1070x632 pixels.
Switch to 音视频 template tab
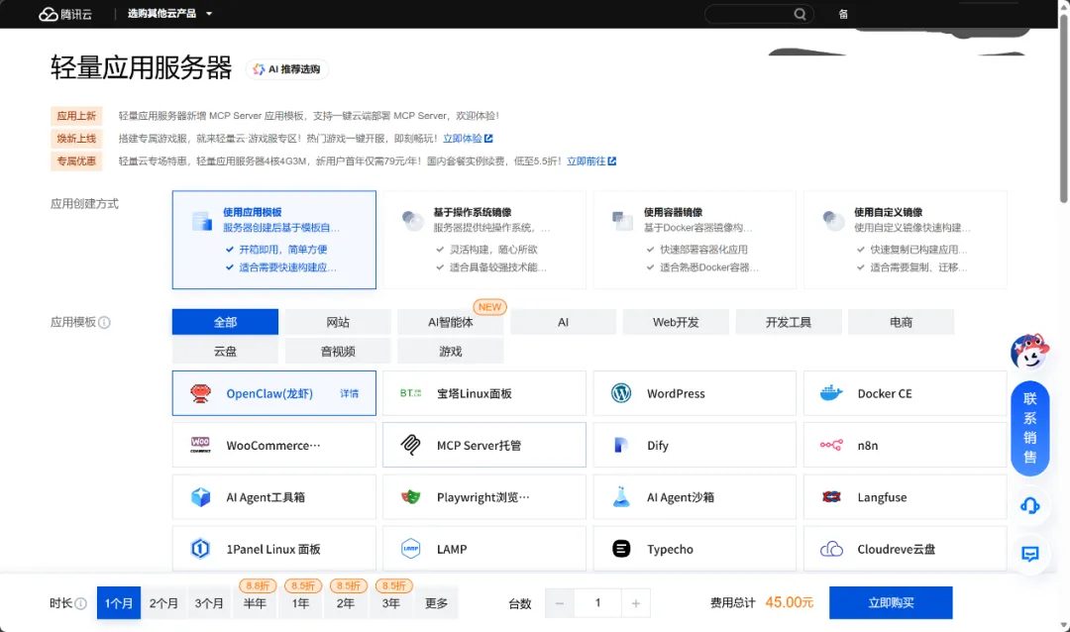[x=338, y=351]
